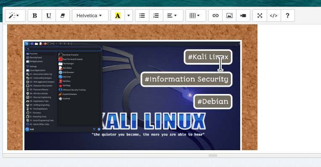Insert a picture with image icon
Viewport: 321px width, 167px height.
(229, 16)
